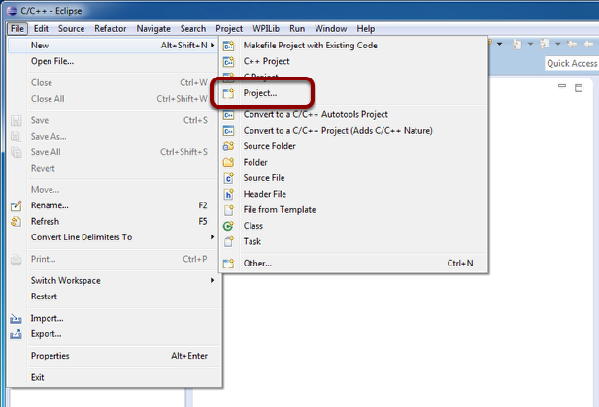Click the Next Annotation toolbar icon
599x407 pixels.
pos(516,45)
